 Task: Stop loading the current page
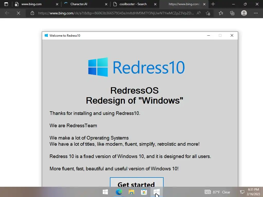(x=18, y=13)
